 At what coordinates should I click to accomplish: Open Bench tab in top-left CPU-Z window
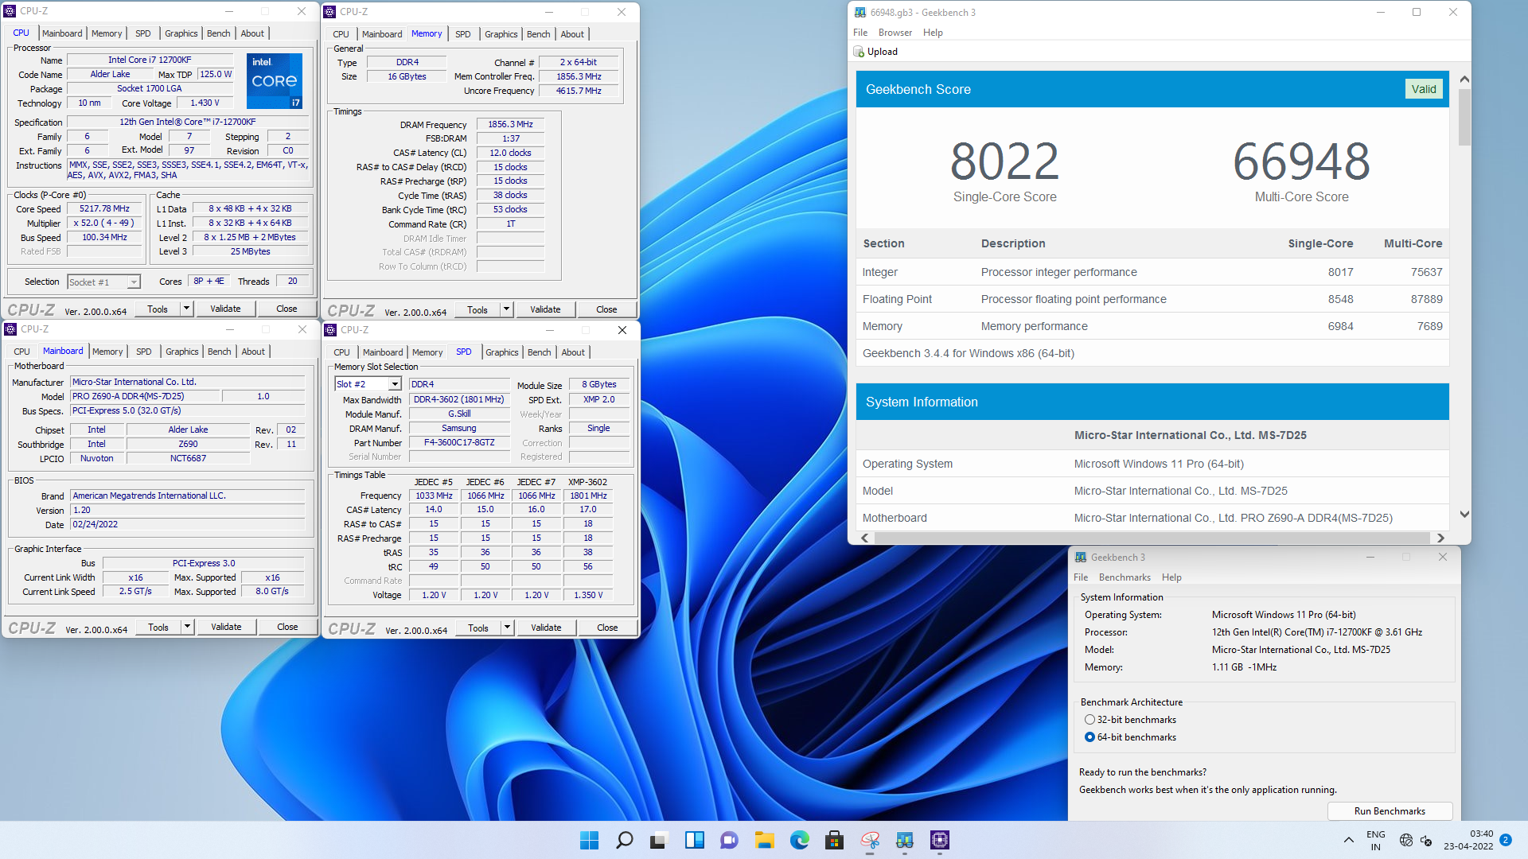click(218, 33)
